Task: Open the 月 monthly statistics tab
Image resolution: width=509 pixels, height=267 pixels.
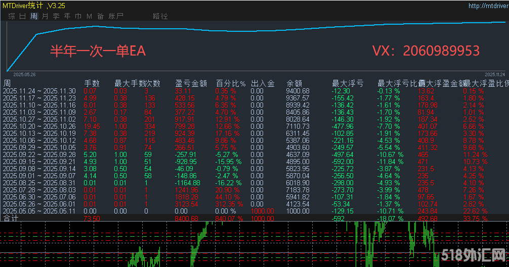Action: (45, 16)
